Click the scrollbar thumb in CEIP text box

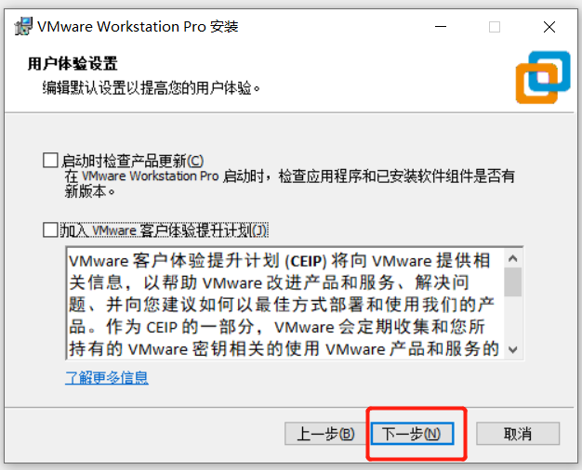click(513, 282)
